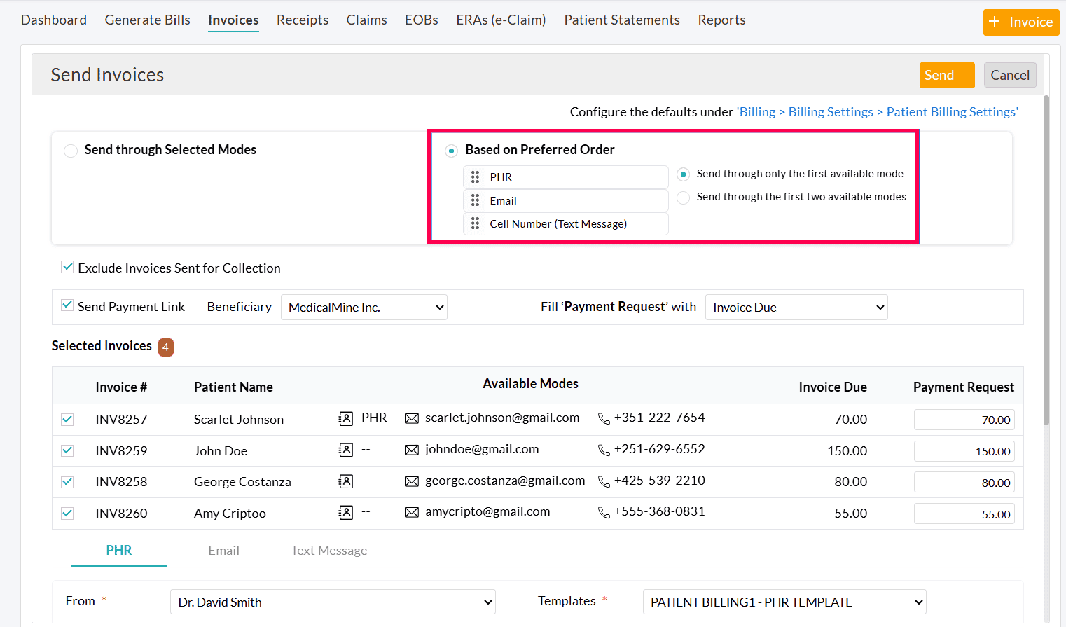Viewport: 1066px width, 627px height.
Task: Select the PHR contact card icon for John Doe
Action: [345, 450]
